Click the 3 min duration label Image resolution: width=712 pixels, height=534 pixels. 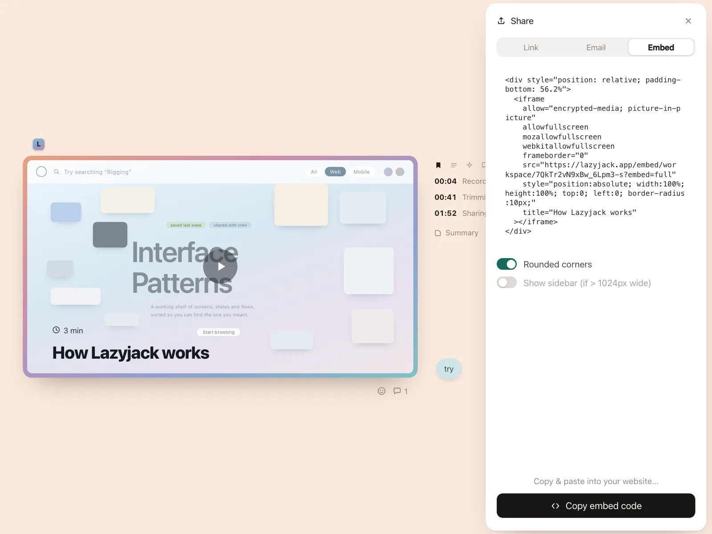[68, 331]
